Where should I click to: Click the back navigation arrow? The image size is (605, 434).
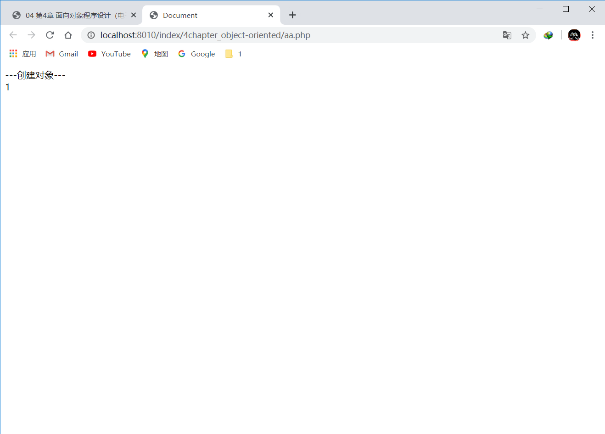pyautogui.click(x=13, y=35)
